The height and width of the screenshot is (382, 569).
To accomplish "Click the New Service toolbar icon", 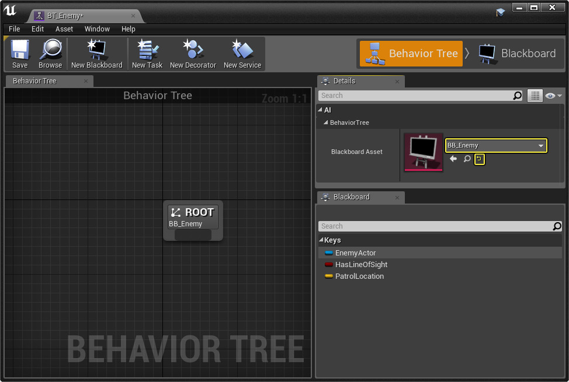I will pyautogui.click(x=242, y=54).
